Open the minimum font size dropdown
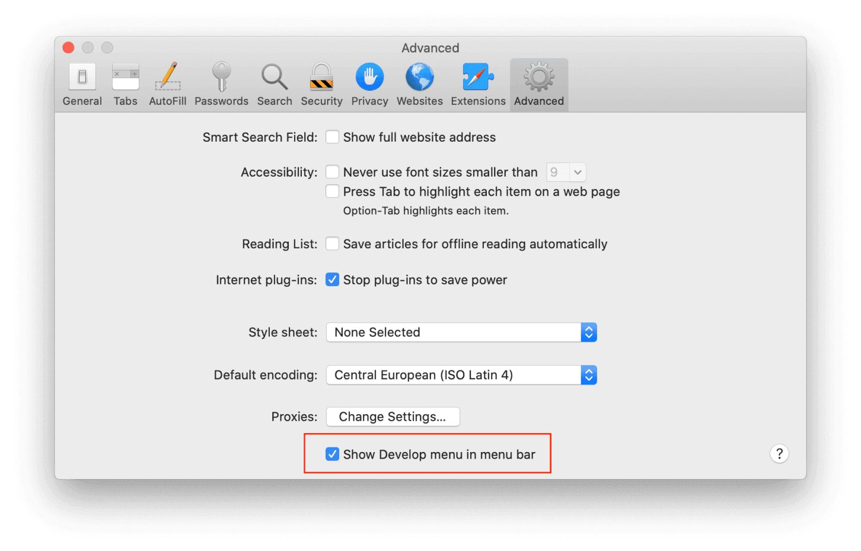 pos(566,172)
